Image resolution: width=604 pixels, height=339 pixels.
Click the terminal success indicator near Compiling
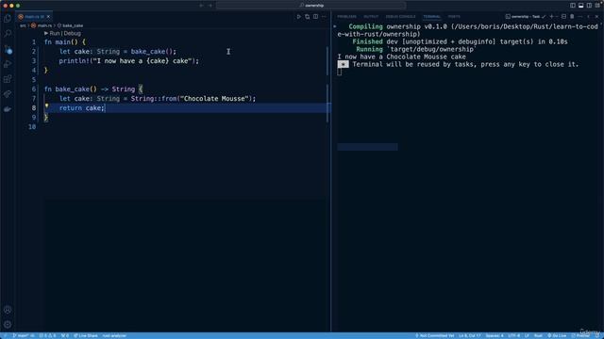tap(335, 26)
